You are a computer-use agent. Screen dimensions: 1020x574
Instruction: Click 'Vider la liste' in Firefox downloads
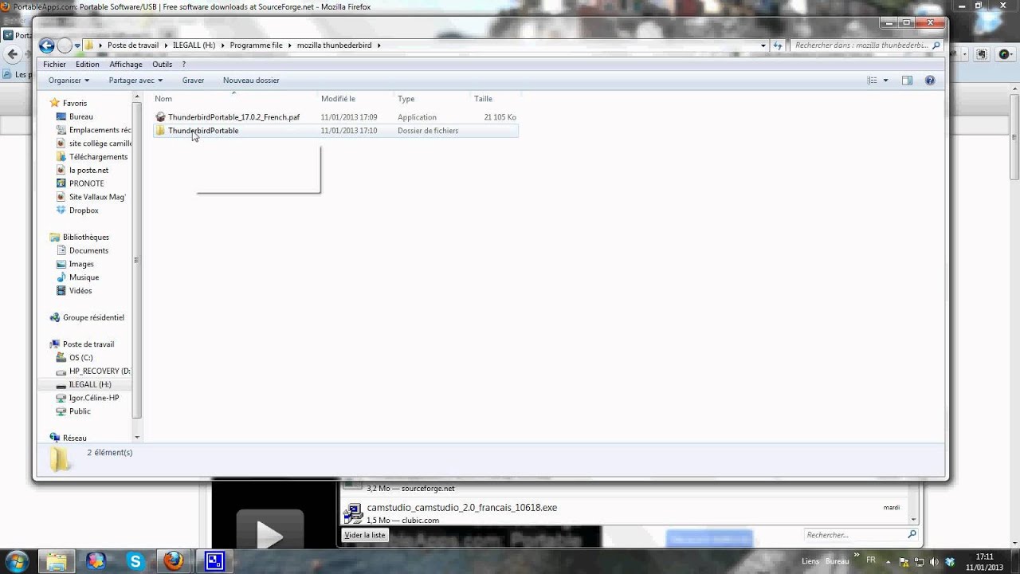pyautogui.click(x=364, y=535)
